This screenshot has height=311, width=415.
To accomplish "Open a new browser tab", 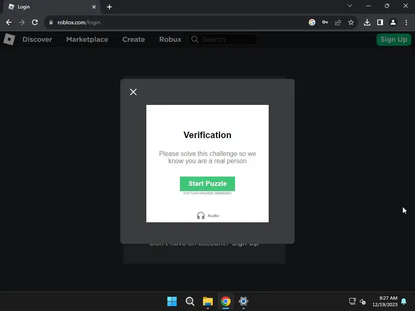I will 109,7.
